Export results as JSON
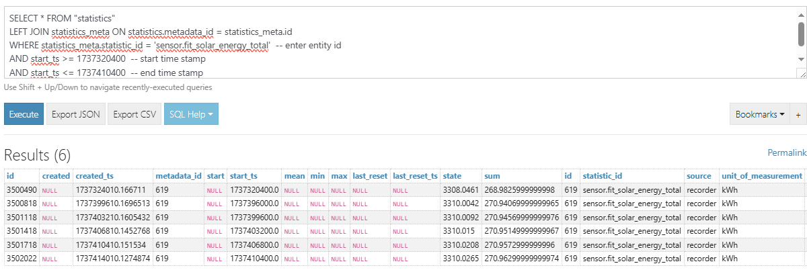 pyautogui.click(x=76, y=114)
